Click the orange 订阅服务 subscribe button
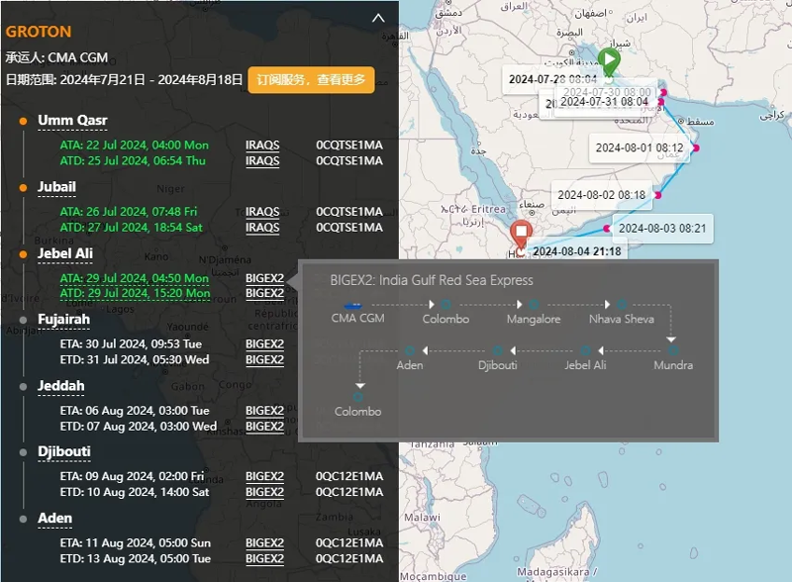 pos(311,80)
